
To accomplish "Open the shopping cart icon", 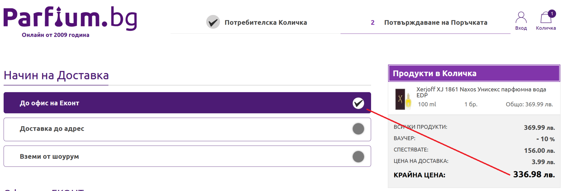I will 546,18.
